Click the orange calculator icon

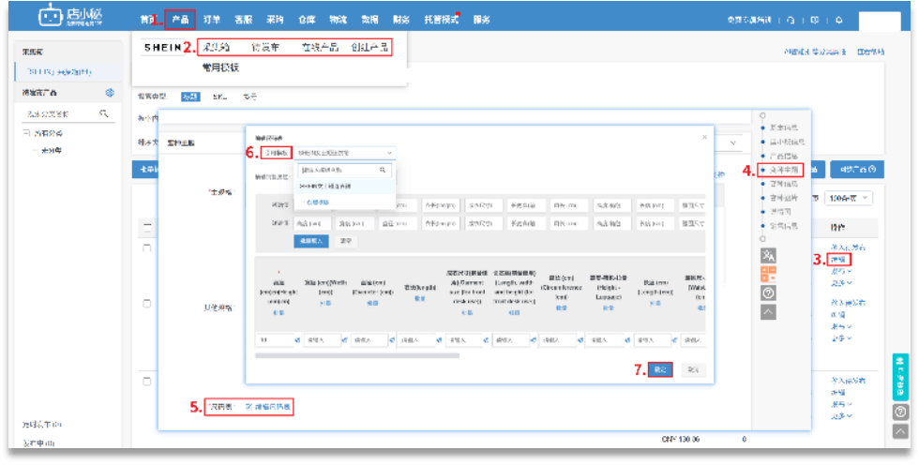click(768, 274)
